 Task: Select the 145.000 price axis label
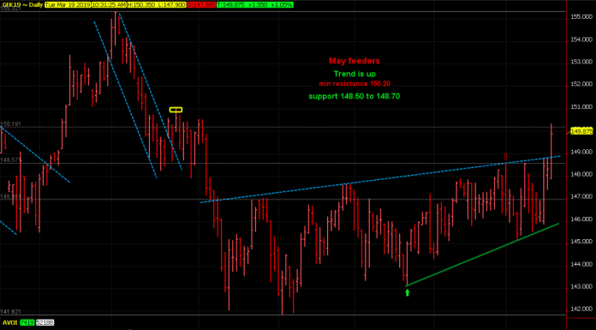pos(582,242)
